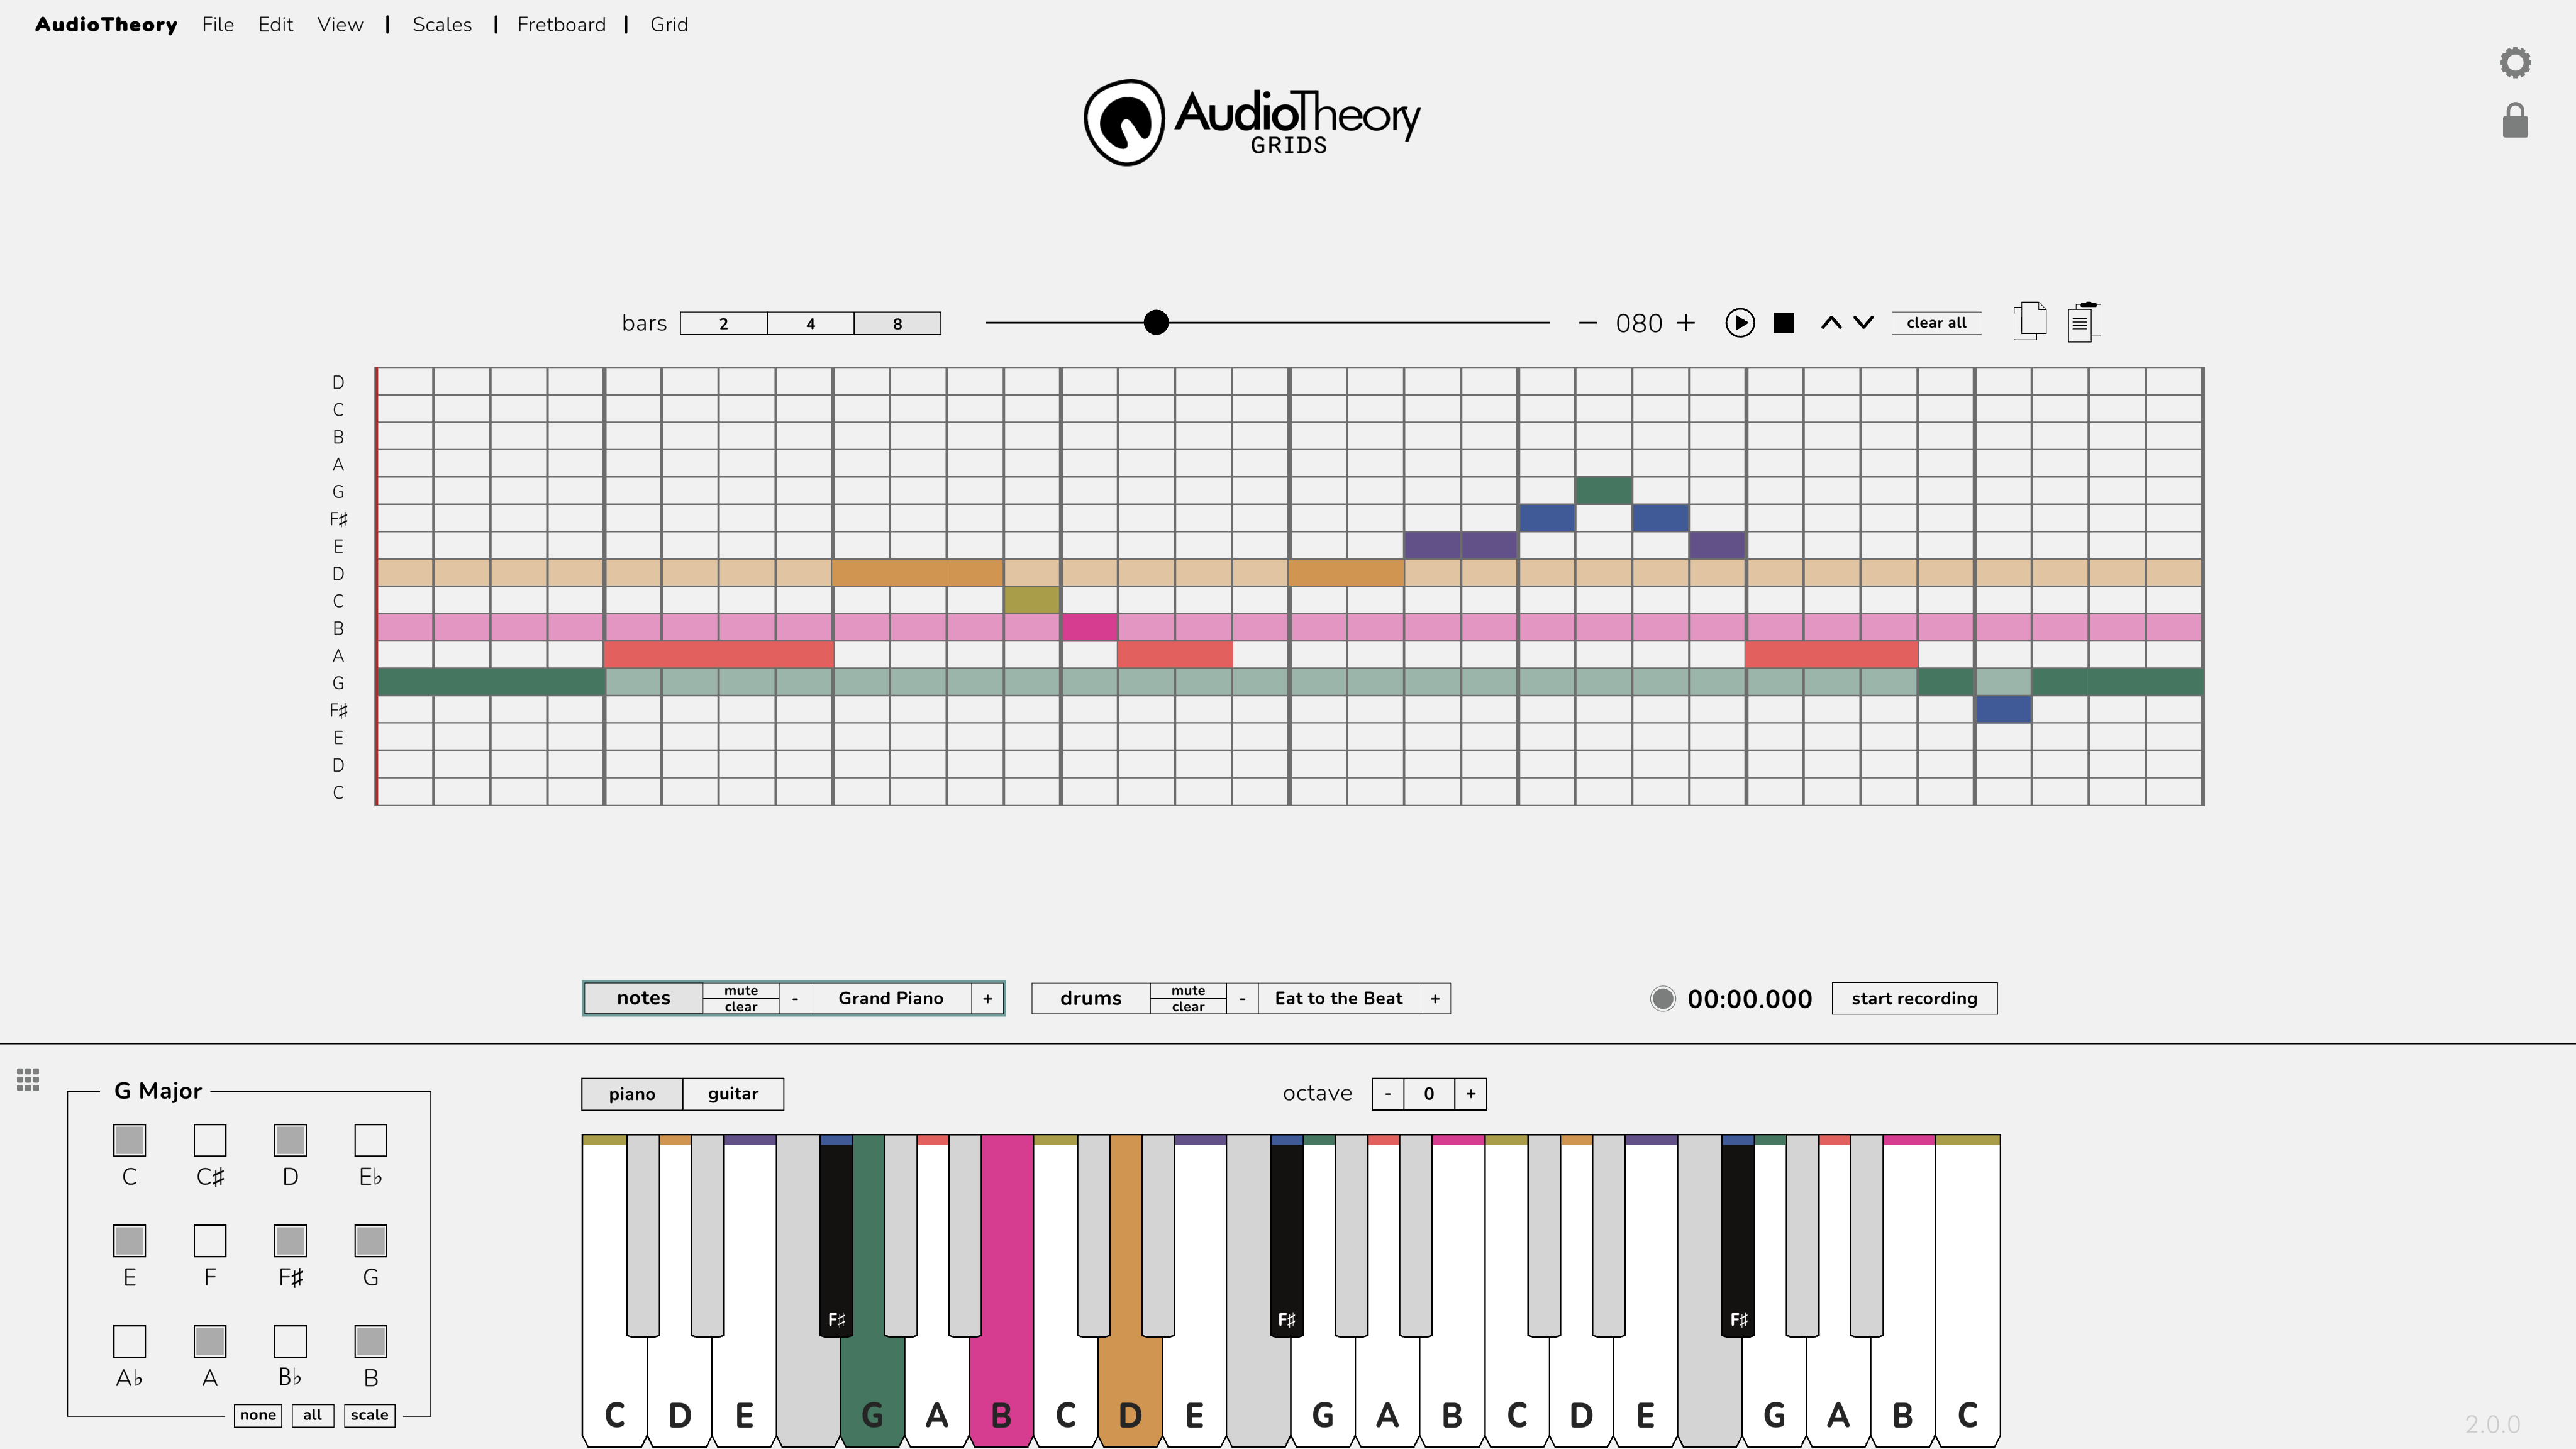Open the Grid menu

pyautogui.click(x=669, y=24)
